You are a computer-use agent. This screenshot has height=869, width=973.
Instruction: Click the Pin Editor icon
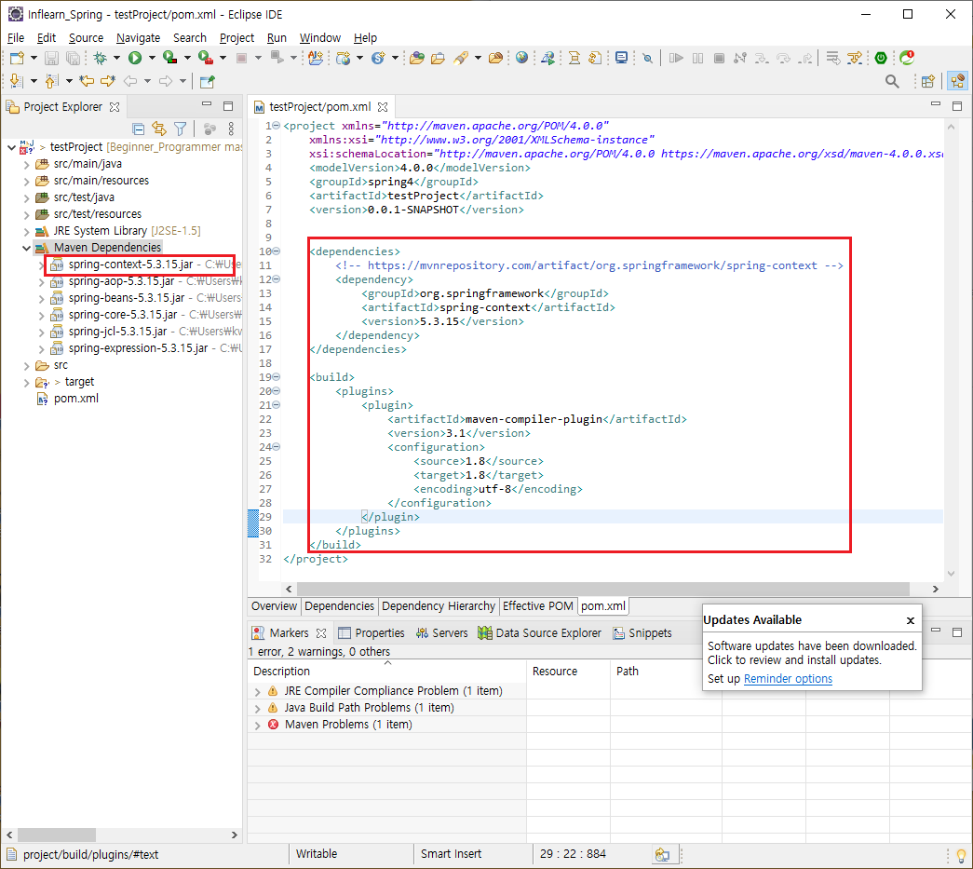pos(208,81)
